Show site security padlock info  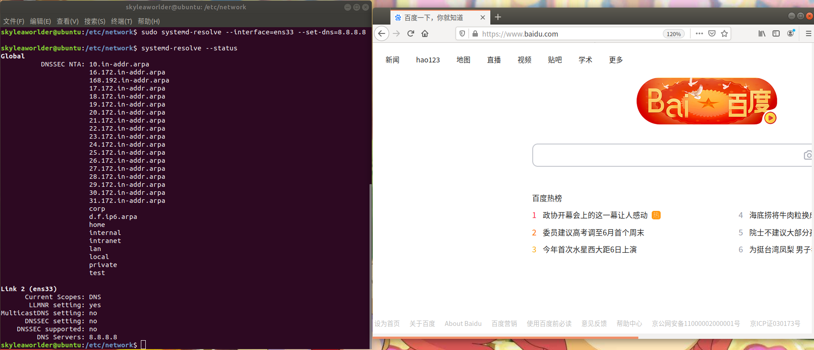tap(475, 33)
